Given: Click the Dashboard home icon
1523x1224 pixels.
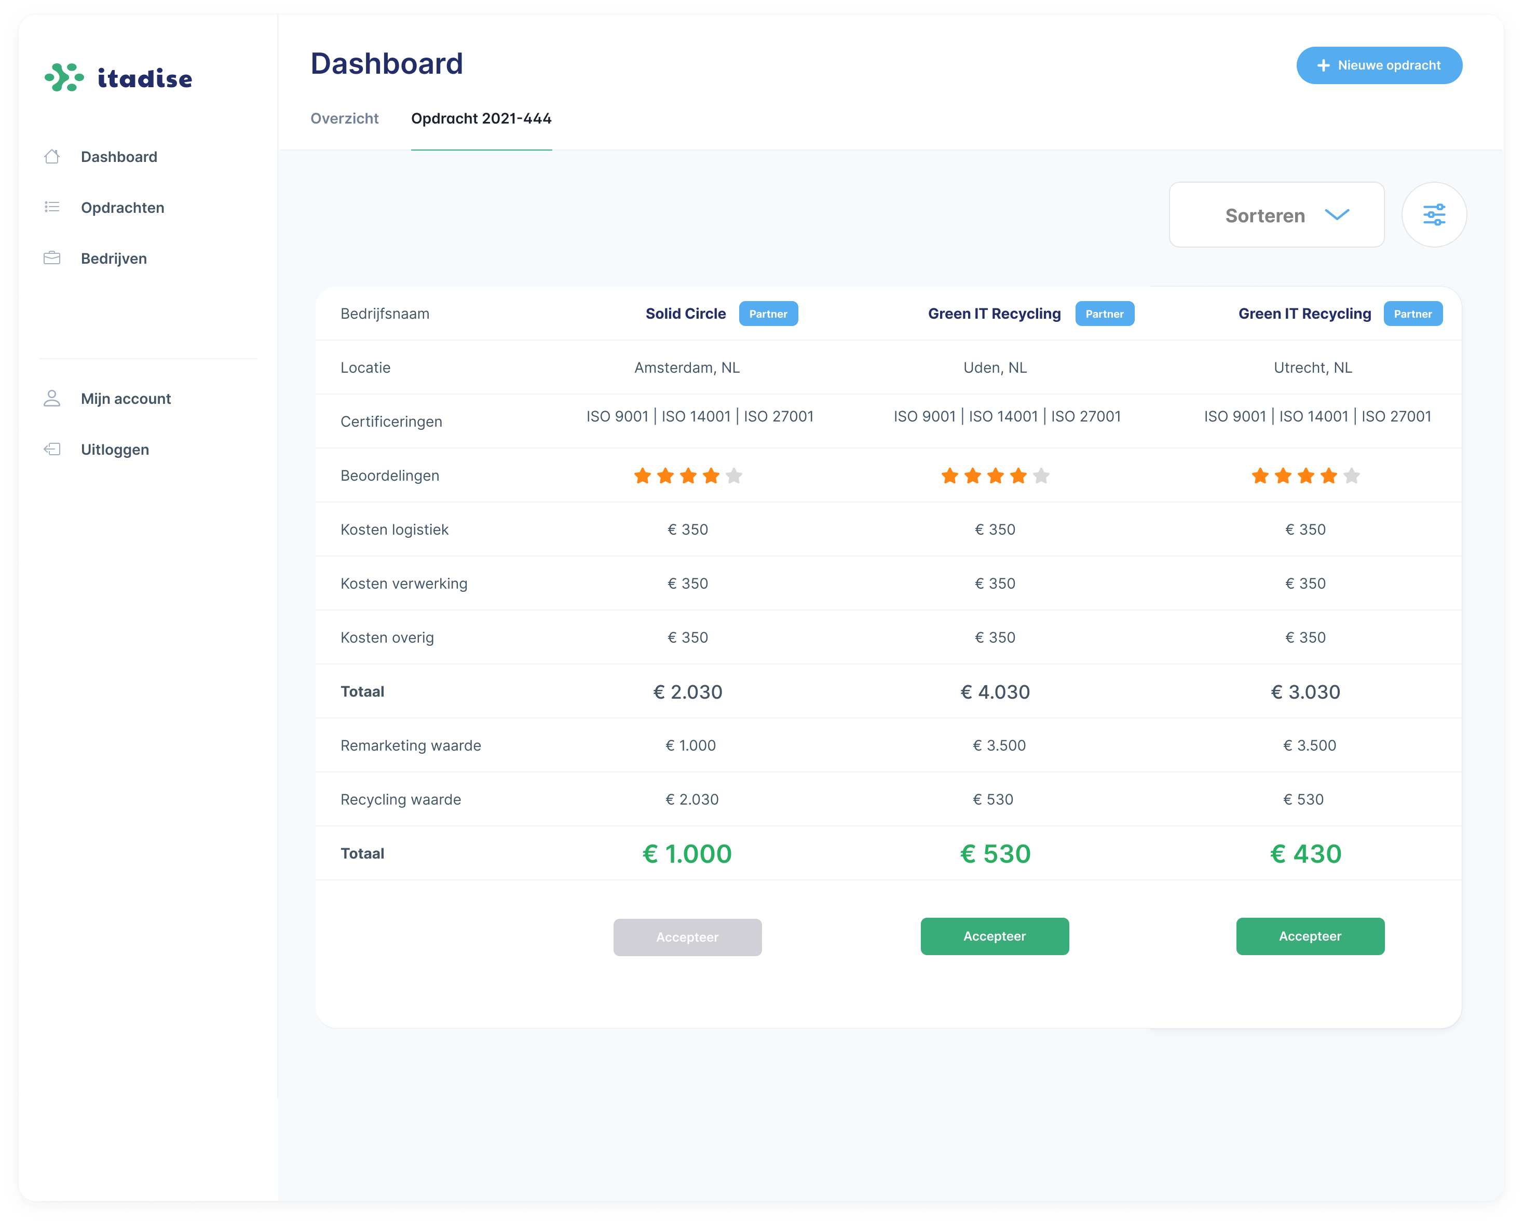Looking at the screenshot, I should [x=51, y=157].
